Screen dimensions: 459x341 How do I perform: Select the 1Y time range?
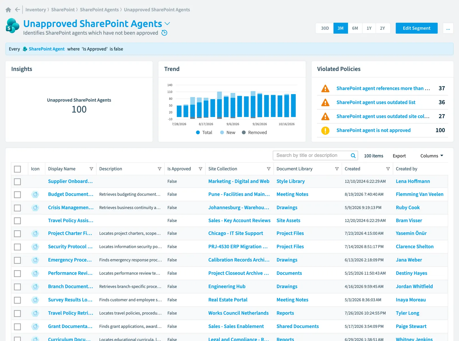tap(369, 28)
